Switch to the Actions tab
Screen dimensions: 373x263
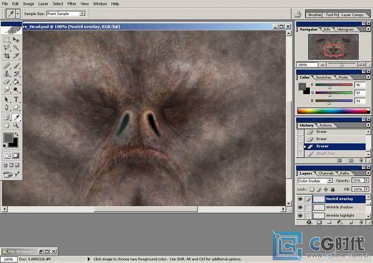[325, 125]
